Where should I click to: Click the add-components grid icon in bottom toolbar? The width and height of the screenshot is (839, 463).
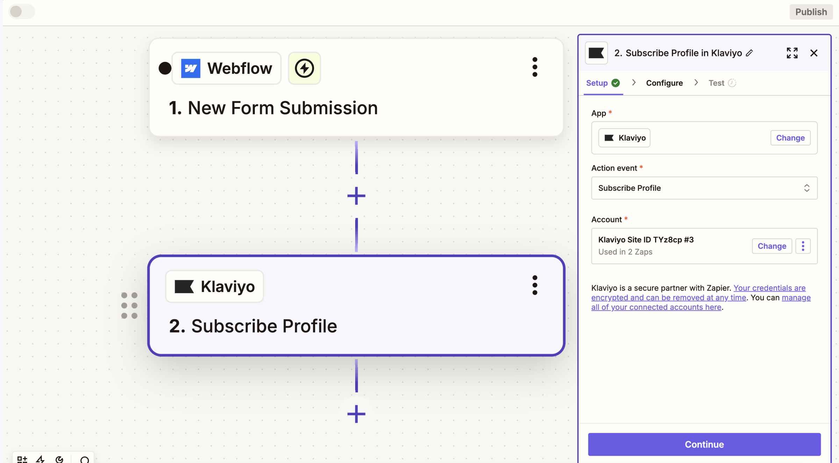coord(22,460)
